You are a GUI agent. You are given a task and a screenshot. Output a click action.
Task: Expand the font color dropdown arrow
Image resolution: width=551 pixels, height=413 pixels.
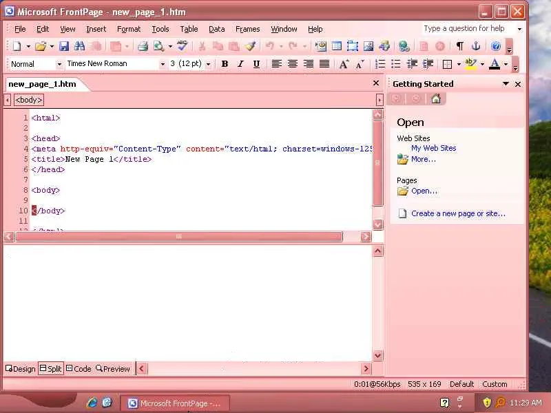point(506,64)
